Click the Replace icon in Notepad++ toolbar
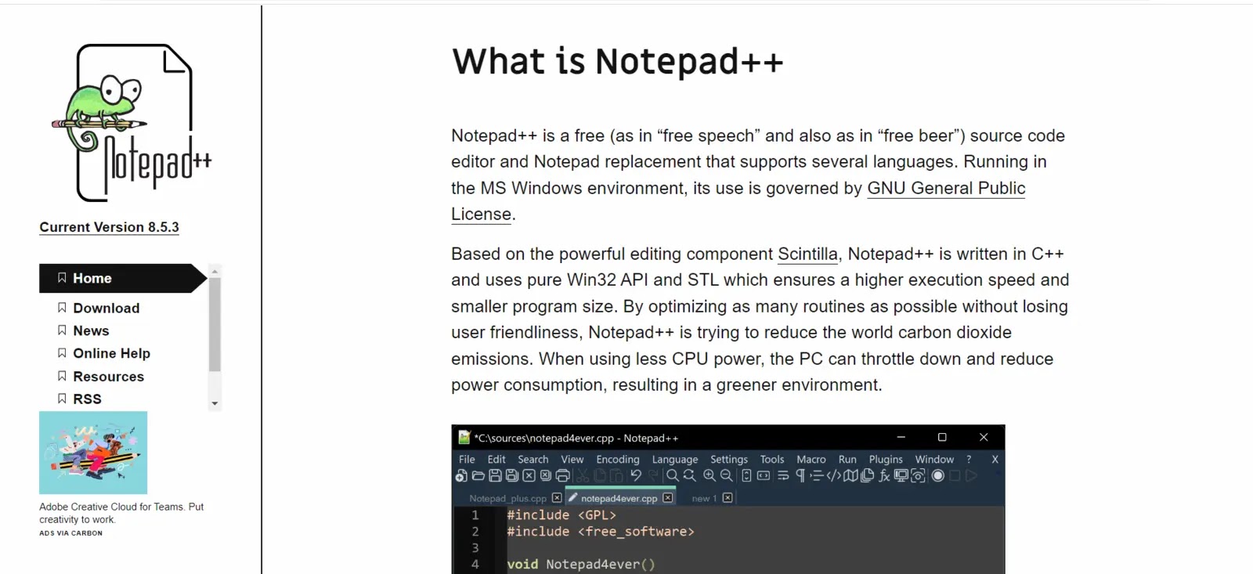 click(690, 475)
